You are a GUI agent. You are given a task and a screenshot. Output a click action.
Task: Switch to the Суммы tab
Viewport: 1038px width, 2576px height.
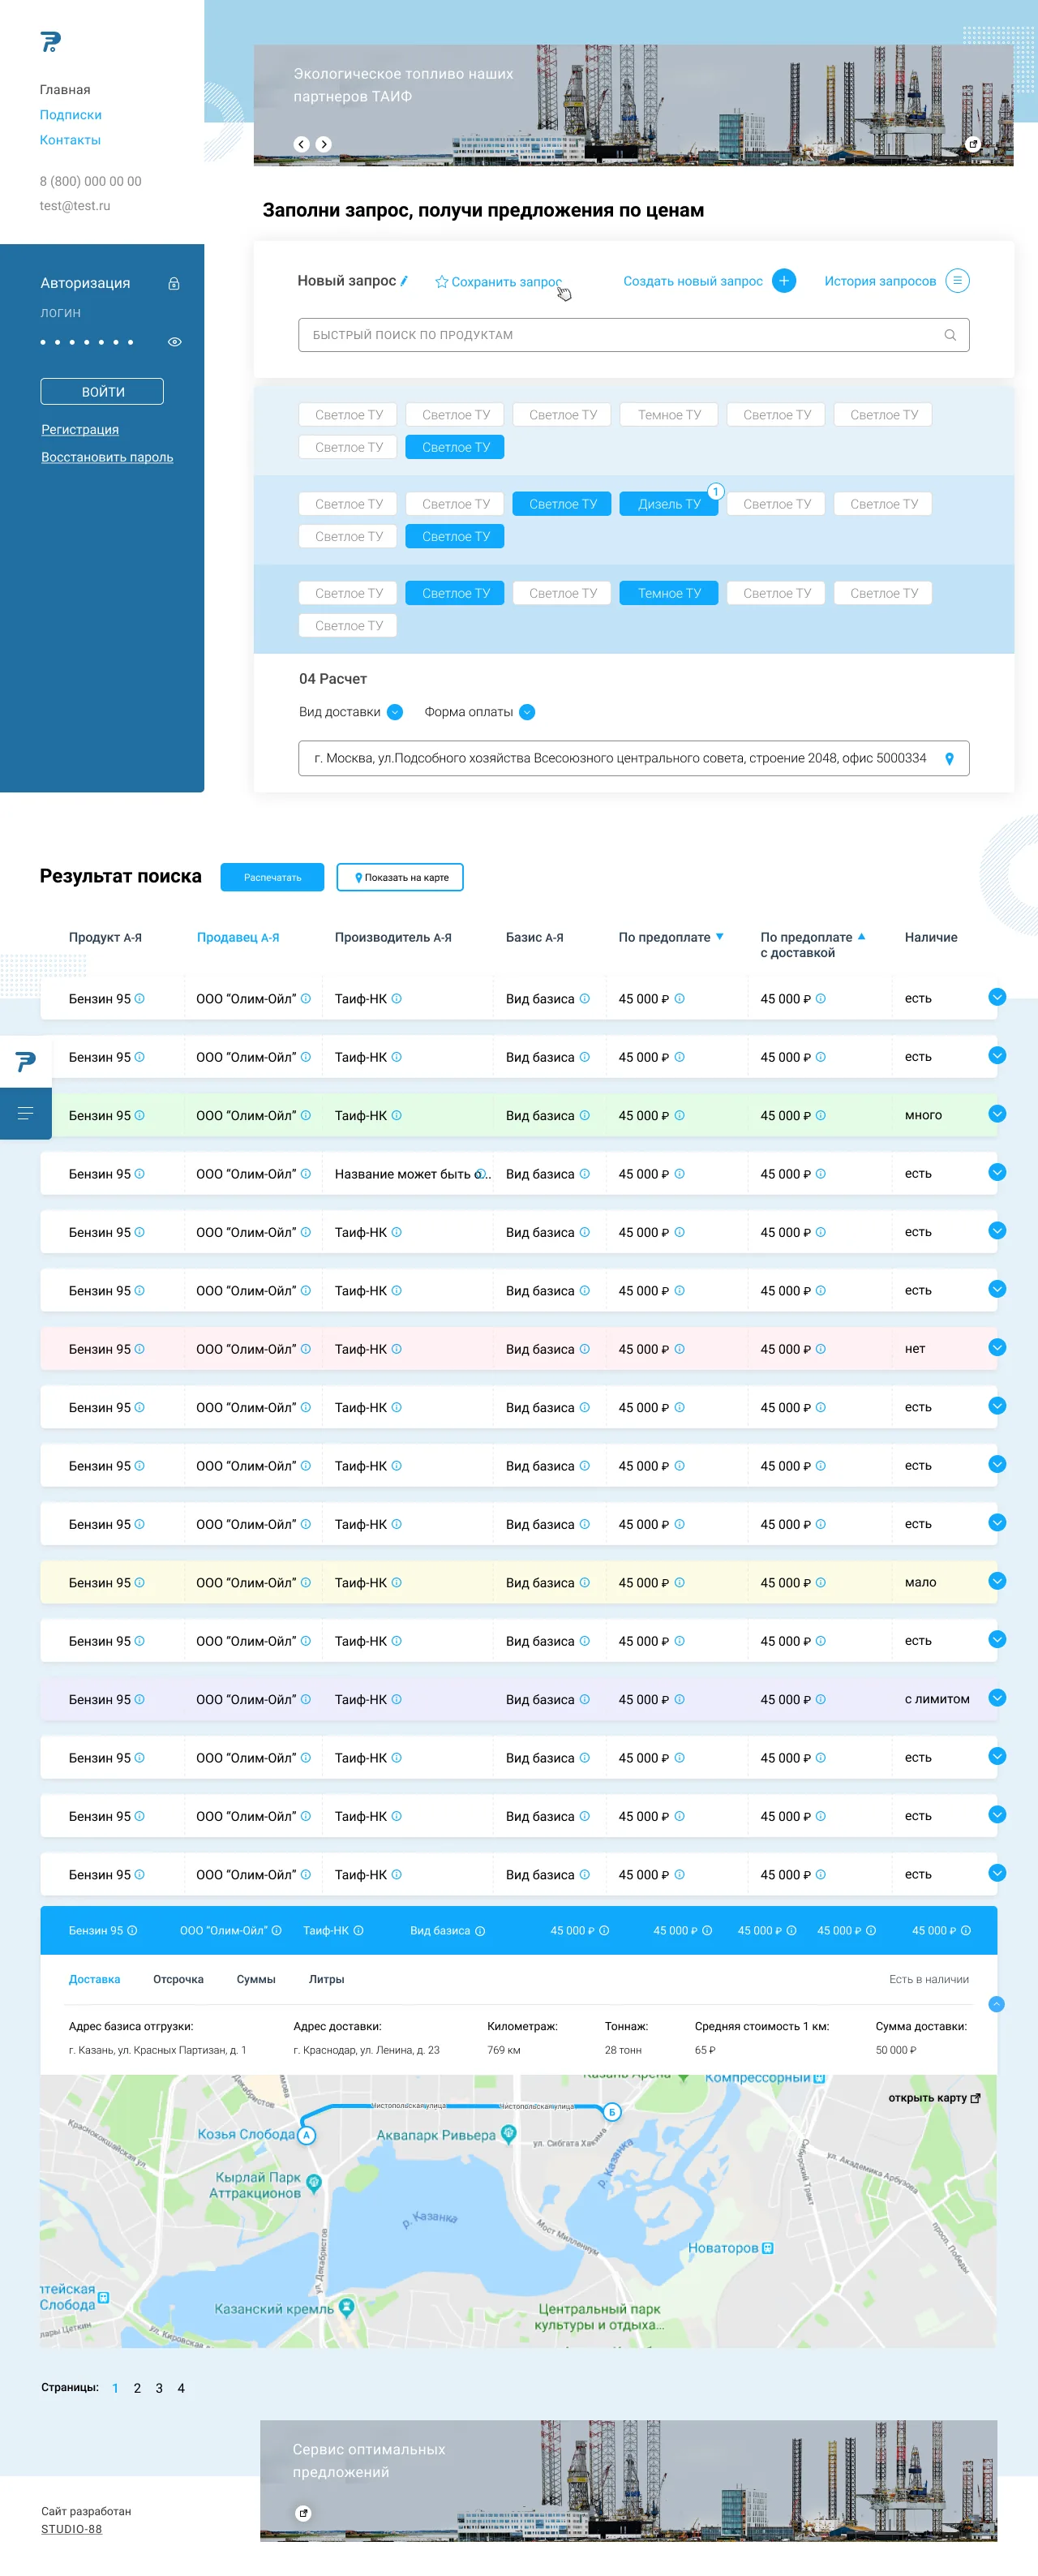click(x=256, y=1979)
